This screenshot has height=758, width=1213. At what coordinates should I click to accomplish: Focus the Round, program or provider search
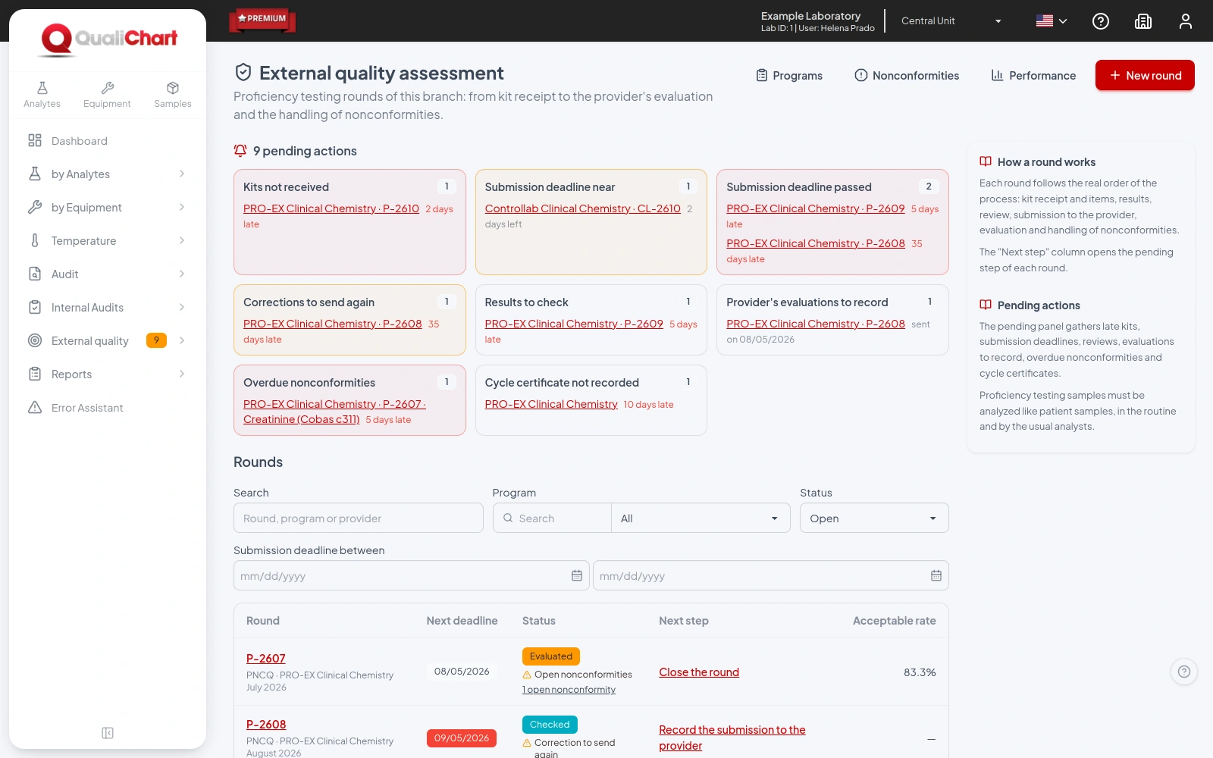[x=359, y=518]
